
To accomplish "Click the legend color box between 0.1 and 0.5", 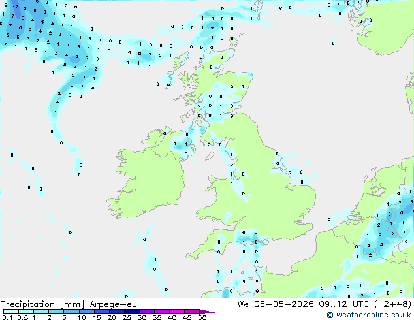I will (11, 312).
